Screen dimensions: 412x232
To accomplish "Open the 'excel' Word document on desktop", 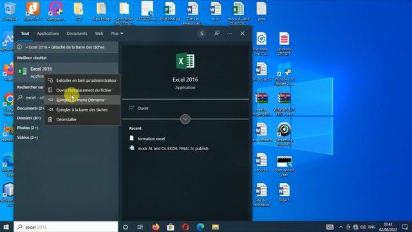I will [216, 11].
